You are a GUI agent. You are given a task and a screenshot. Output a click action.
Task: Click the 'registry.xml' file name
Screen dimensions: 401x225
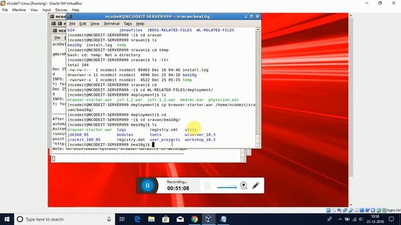click(164, 129)
